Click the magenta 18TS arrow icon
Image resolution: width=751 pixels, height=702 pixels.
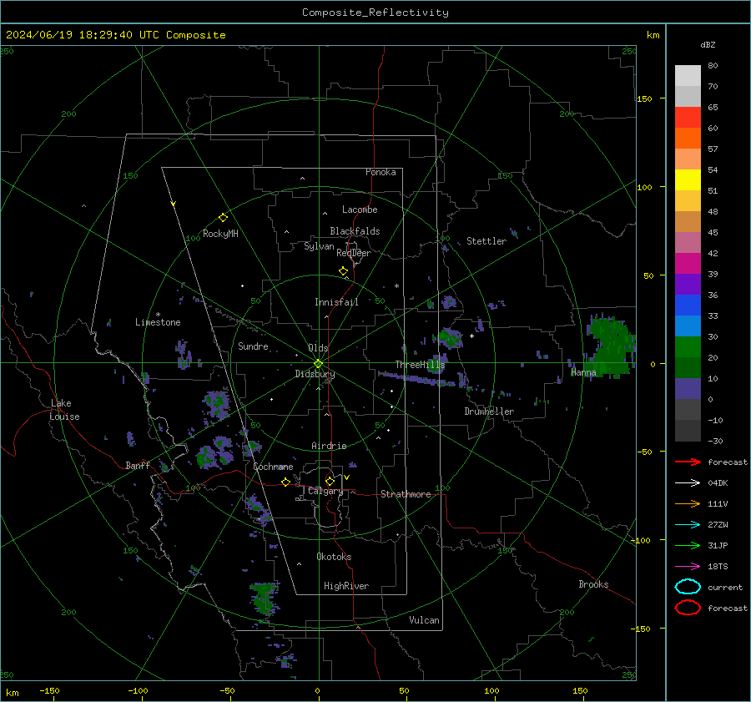pyautogui.click(x=688, y=567)
